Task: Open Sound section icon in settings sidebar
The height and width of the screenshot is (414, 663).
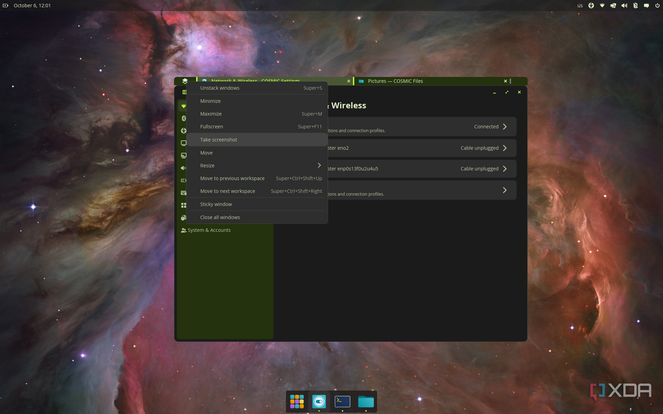Action: [x=183, y=168]
